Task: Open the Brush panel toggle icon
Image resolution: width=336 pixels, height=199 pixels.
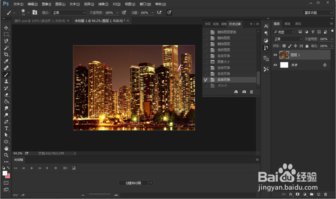Action: 35,12
